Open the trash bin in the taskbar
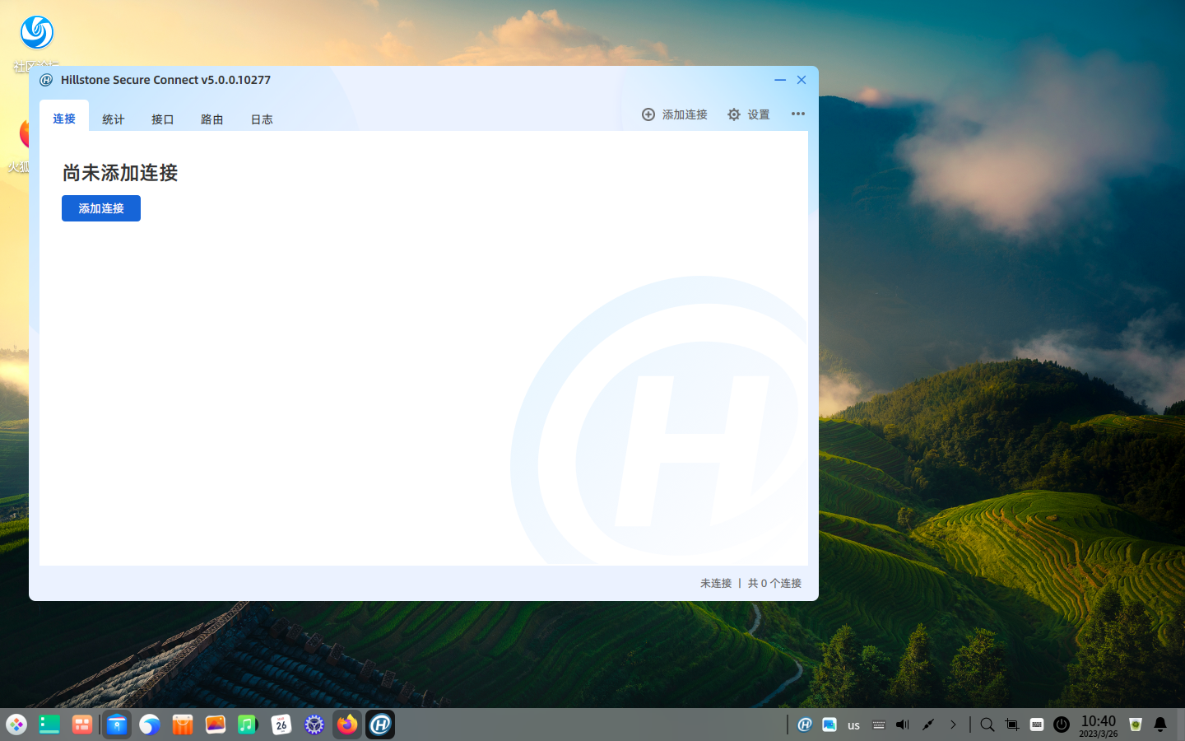This screenshot has width=1185, height=741. 1136,725
